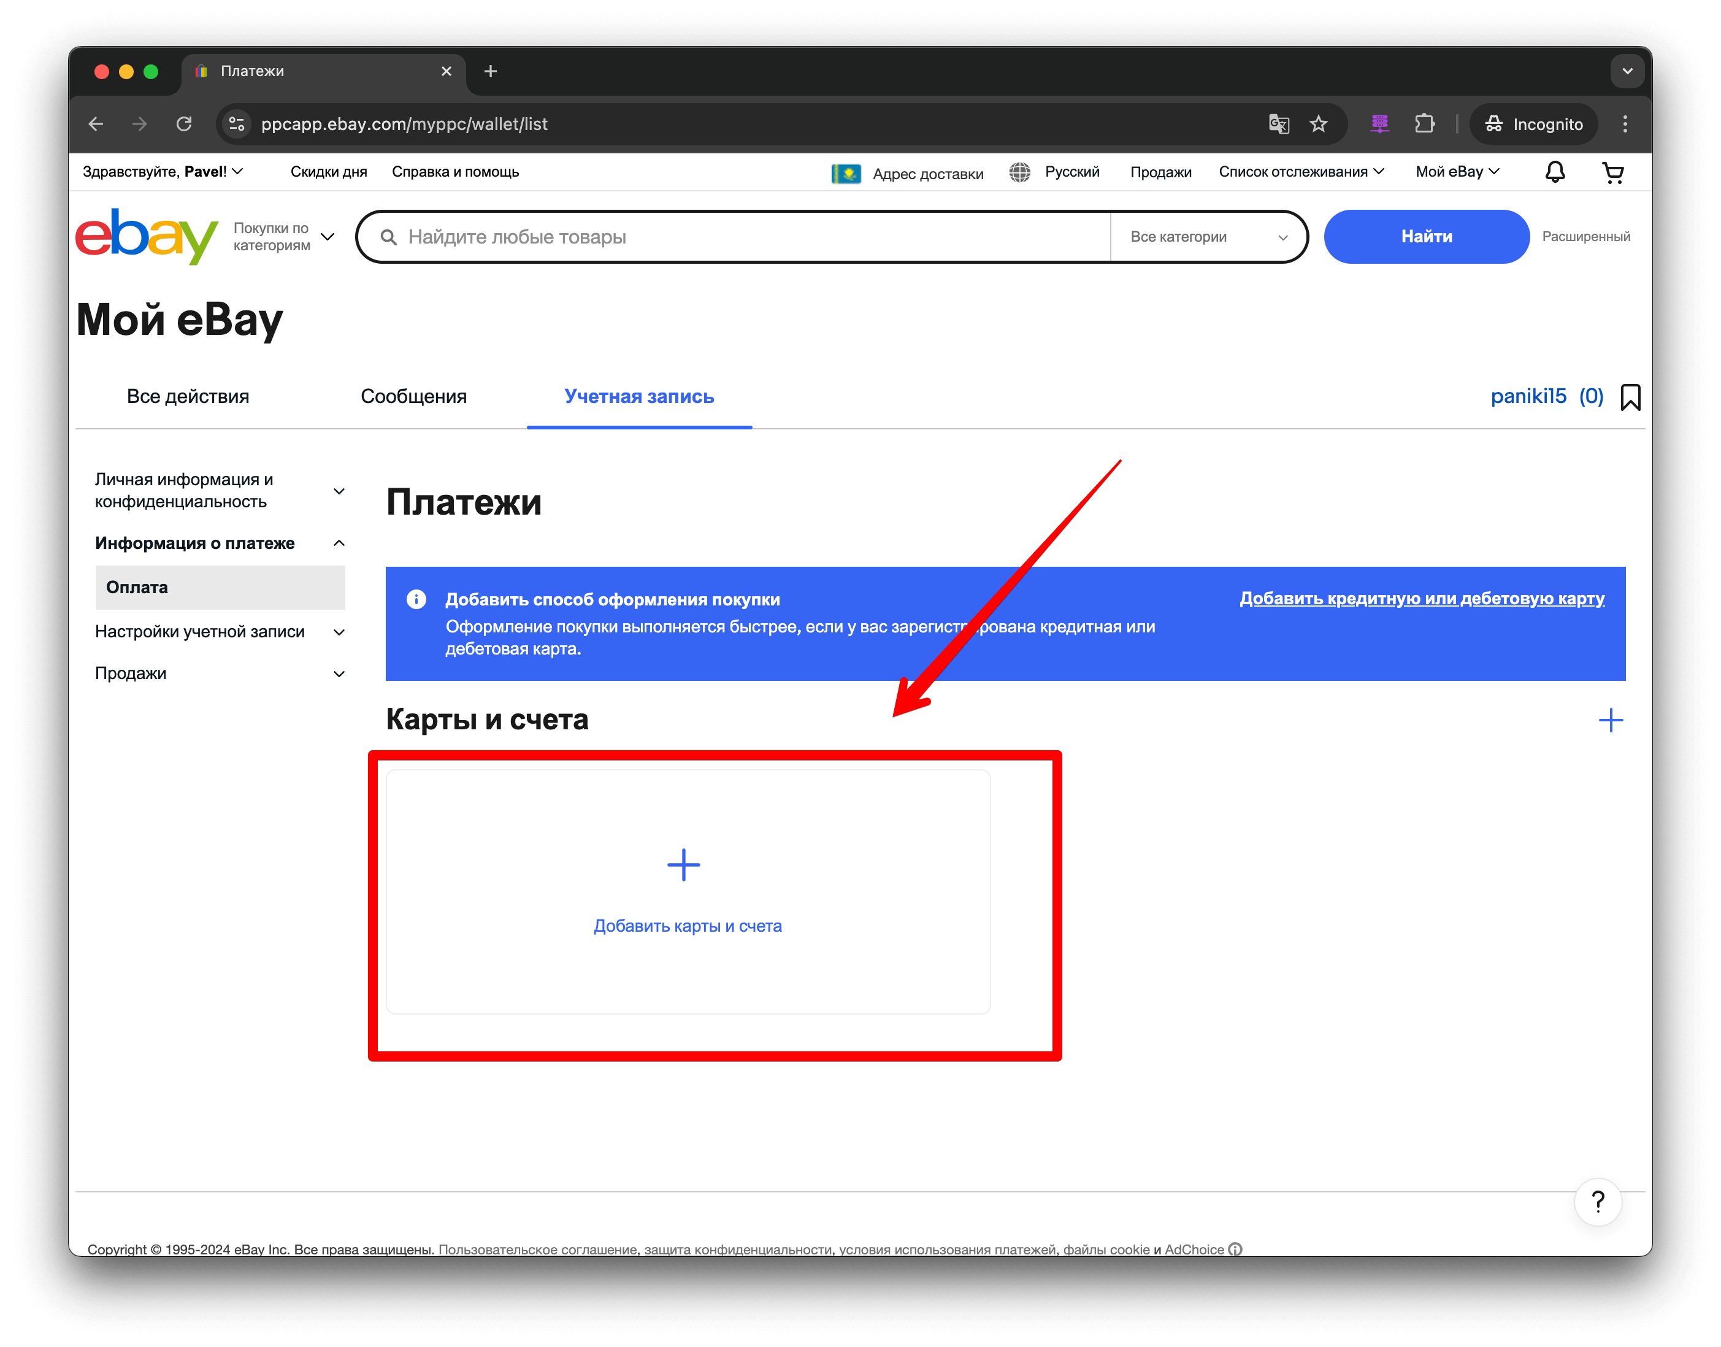Click the Google Translate icon
Viewport: 1721px width, 1347px height.
coord(1278,124)
